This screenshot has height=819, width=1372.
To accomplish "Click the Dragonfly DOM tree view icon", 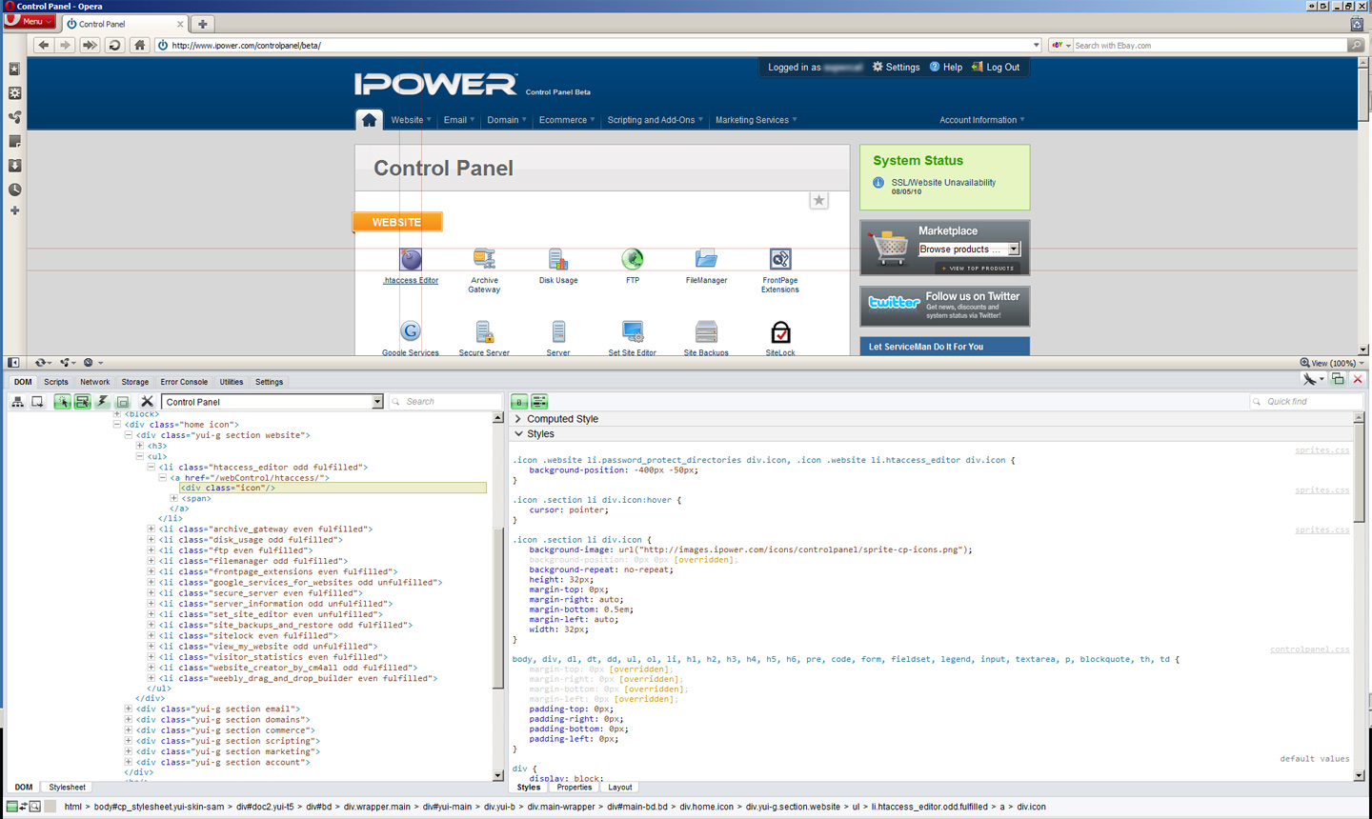I will click(17, 402).
